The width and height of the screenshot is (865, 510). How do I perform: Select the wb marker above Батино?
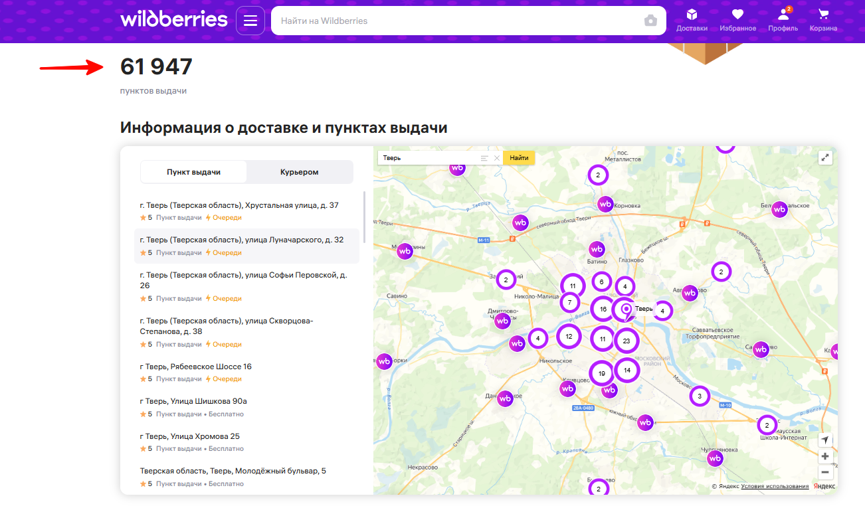[x=597, y=250]
